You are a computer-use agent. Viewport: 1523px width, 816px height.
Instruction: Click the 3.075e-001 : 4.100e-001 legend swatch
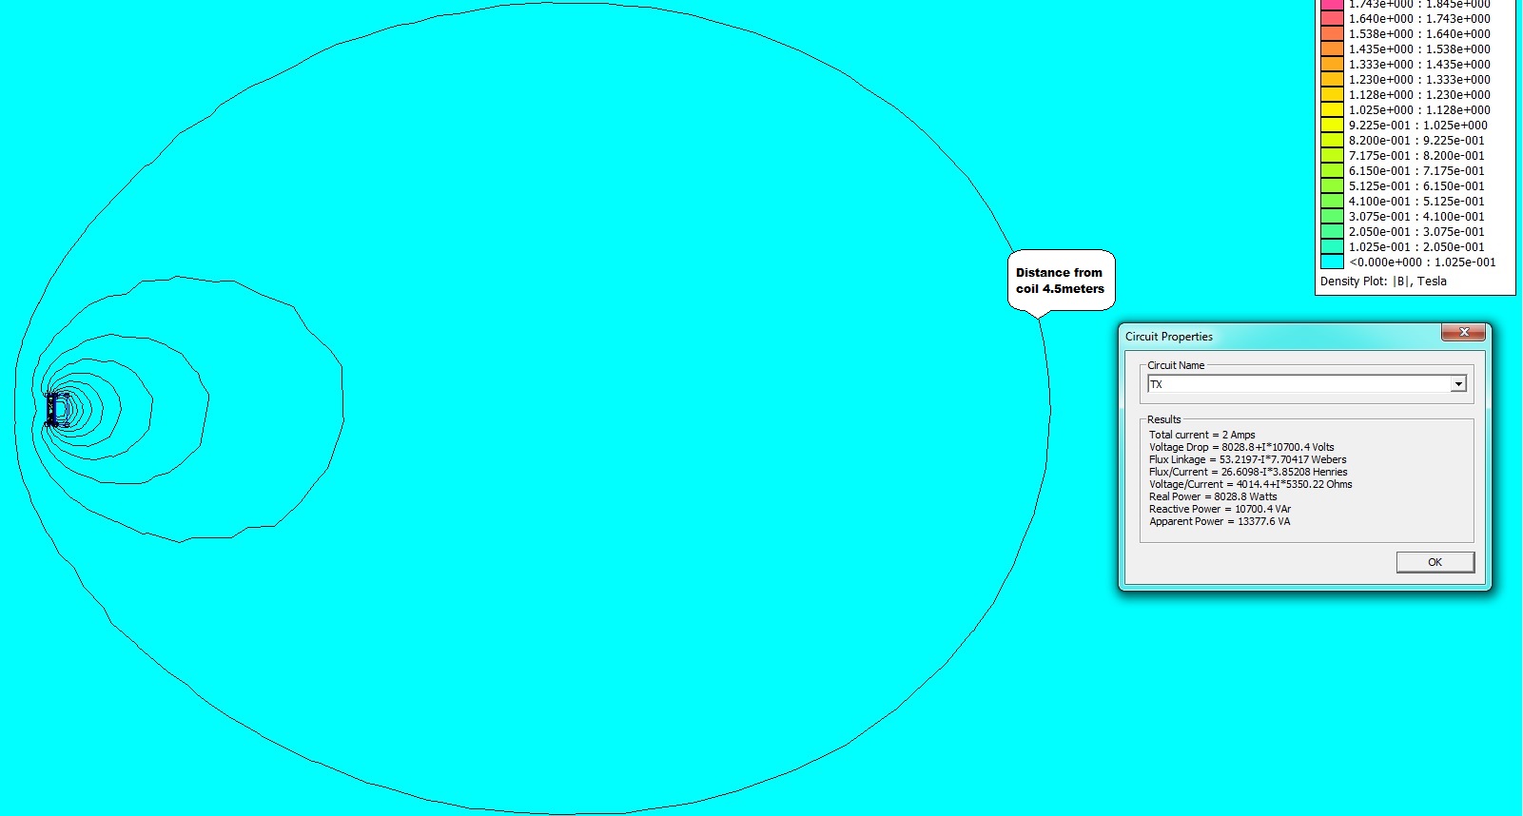[1332, 216]
